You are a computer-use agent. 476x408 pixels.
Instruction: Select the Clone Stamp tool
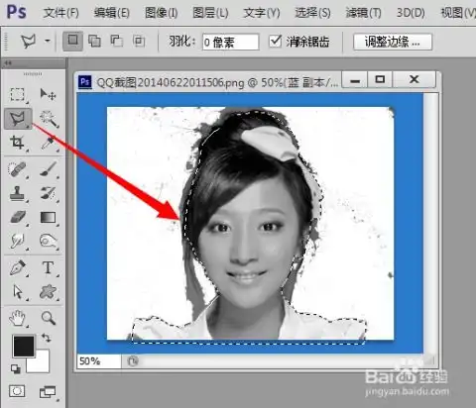coord(18,193)
